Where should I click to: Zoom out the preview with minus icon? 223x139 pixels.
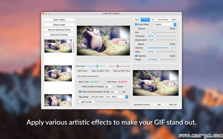122,59
